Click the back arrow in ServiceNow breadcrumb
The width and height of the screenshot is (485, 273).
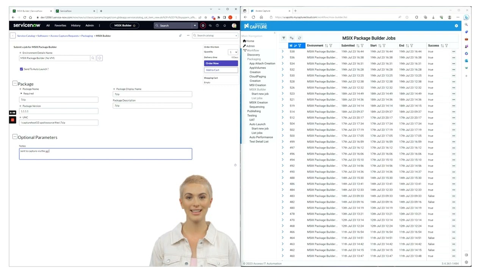13,36
